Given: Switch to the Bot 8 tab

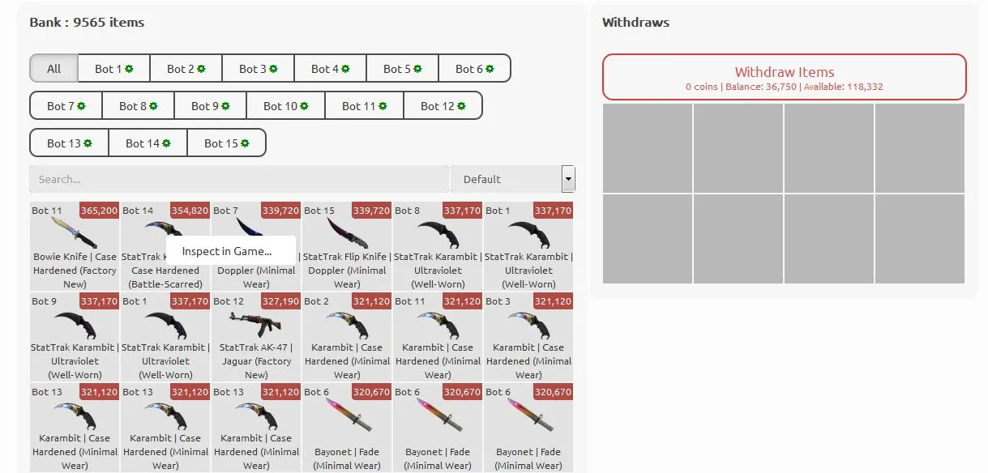Looking at the screenshot, I should point(138,105).
